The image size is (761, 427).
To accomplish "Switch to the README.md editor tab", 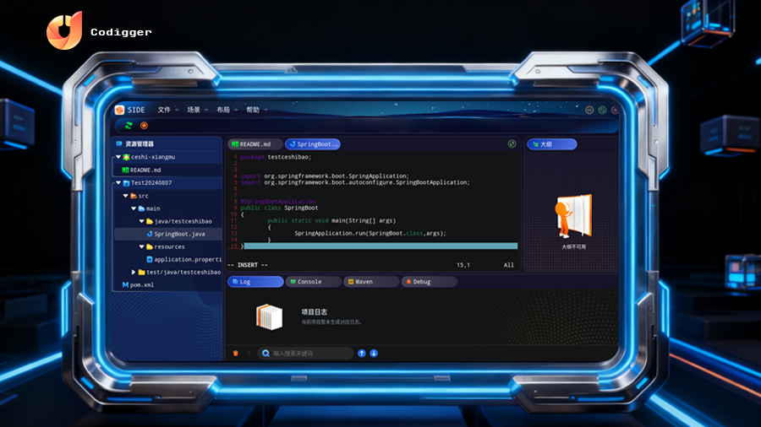I will [x=255, y=144].
